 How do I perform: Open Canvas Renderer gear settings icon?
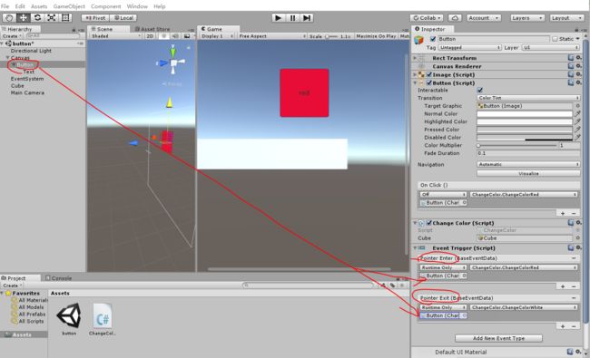point(579,66)
